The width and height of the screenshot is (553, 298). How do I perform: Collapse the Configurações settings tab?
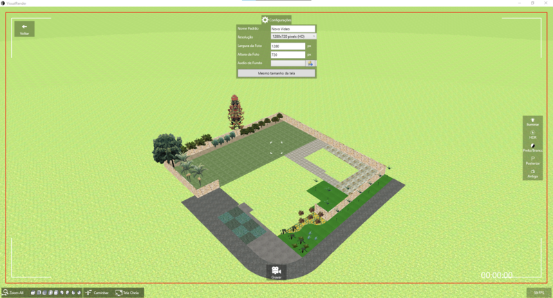[x=276, y=20]
